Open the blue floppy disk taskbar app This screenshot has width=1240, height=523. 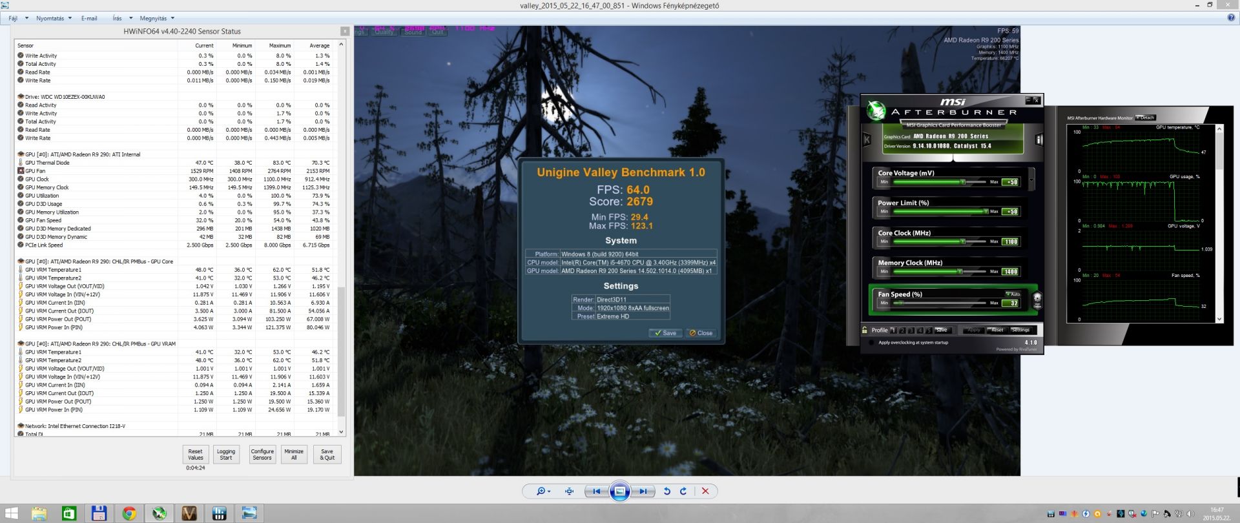coord(99,514)
